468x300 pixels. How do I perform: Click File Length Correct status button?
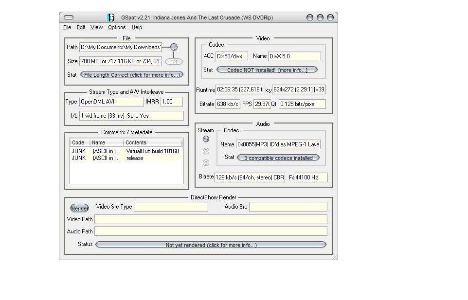(x=132, y=75)
